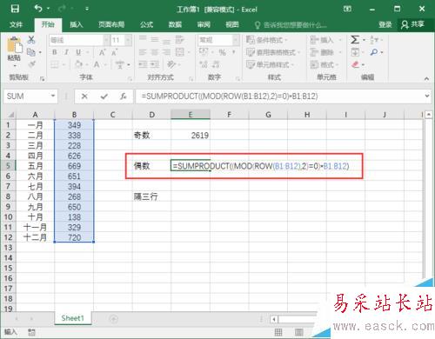435x339 pixels.
Task: Toggle Bold formatting
Action: tap(55, 52)
